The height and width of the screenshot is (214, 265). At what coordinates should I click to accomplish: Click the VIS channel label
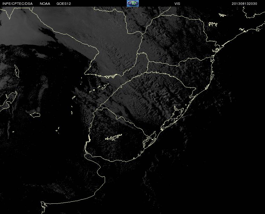click(177, 4)
